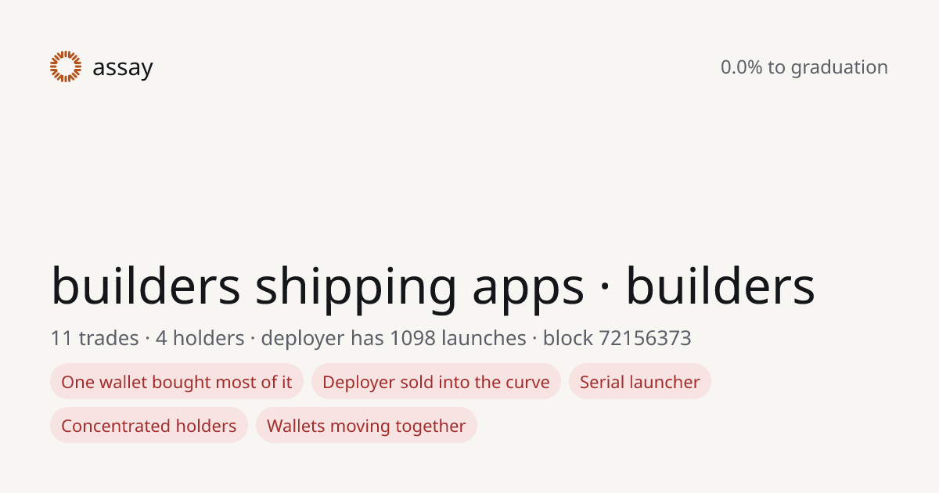
Task: Click the word 'graduation' at top right
Action: pyautogui.click(x=840, y=68)
